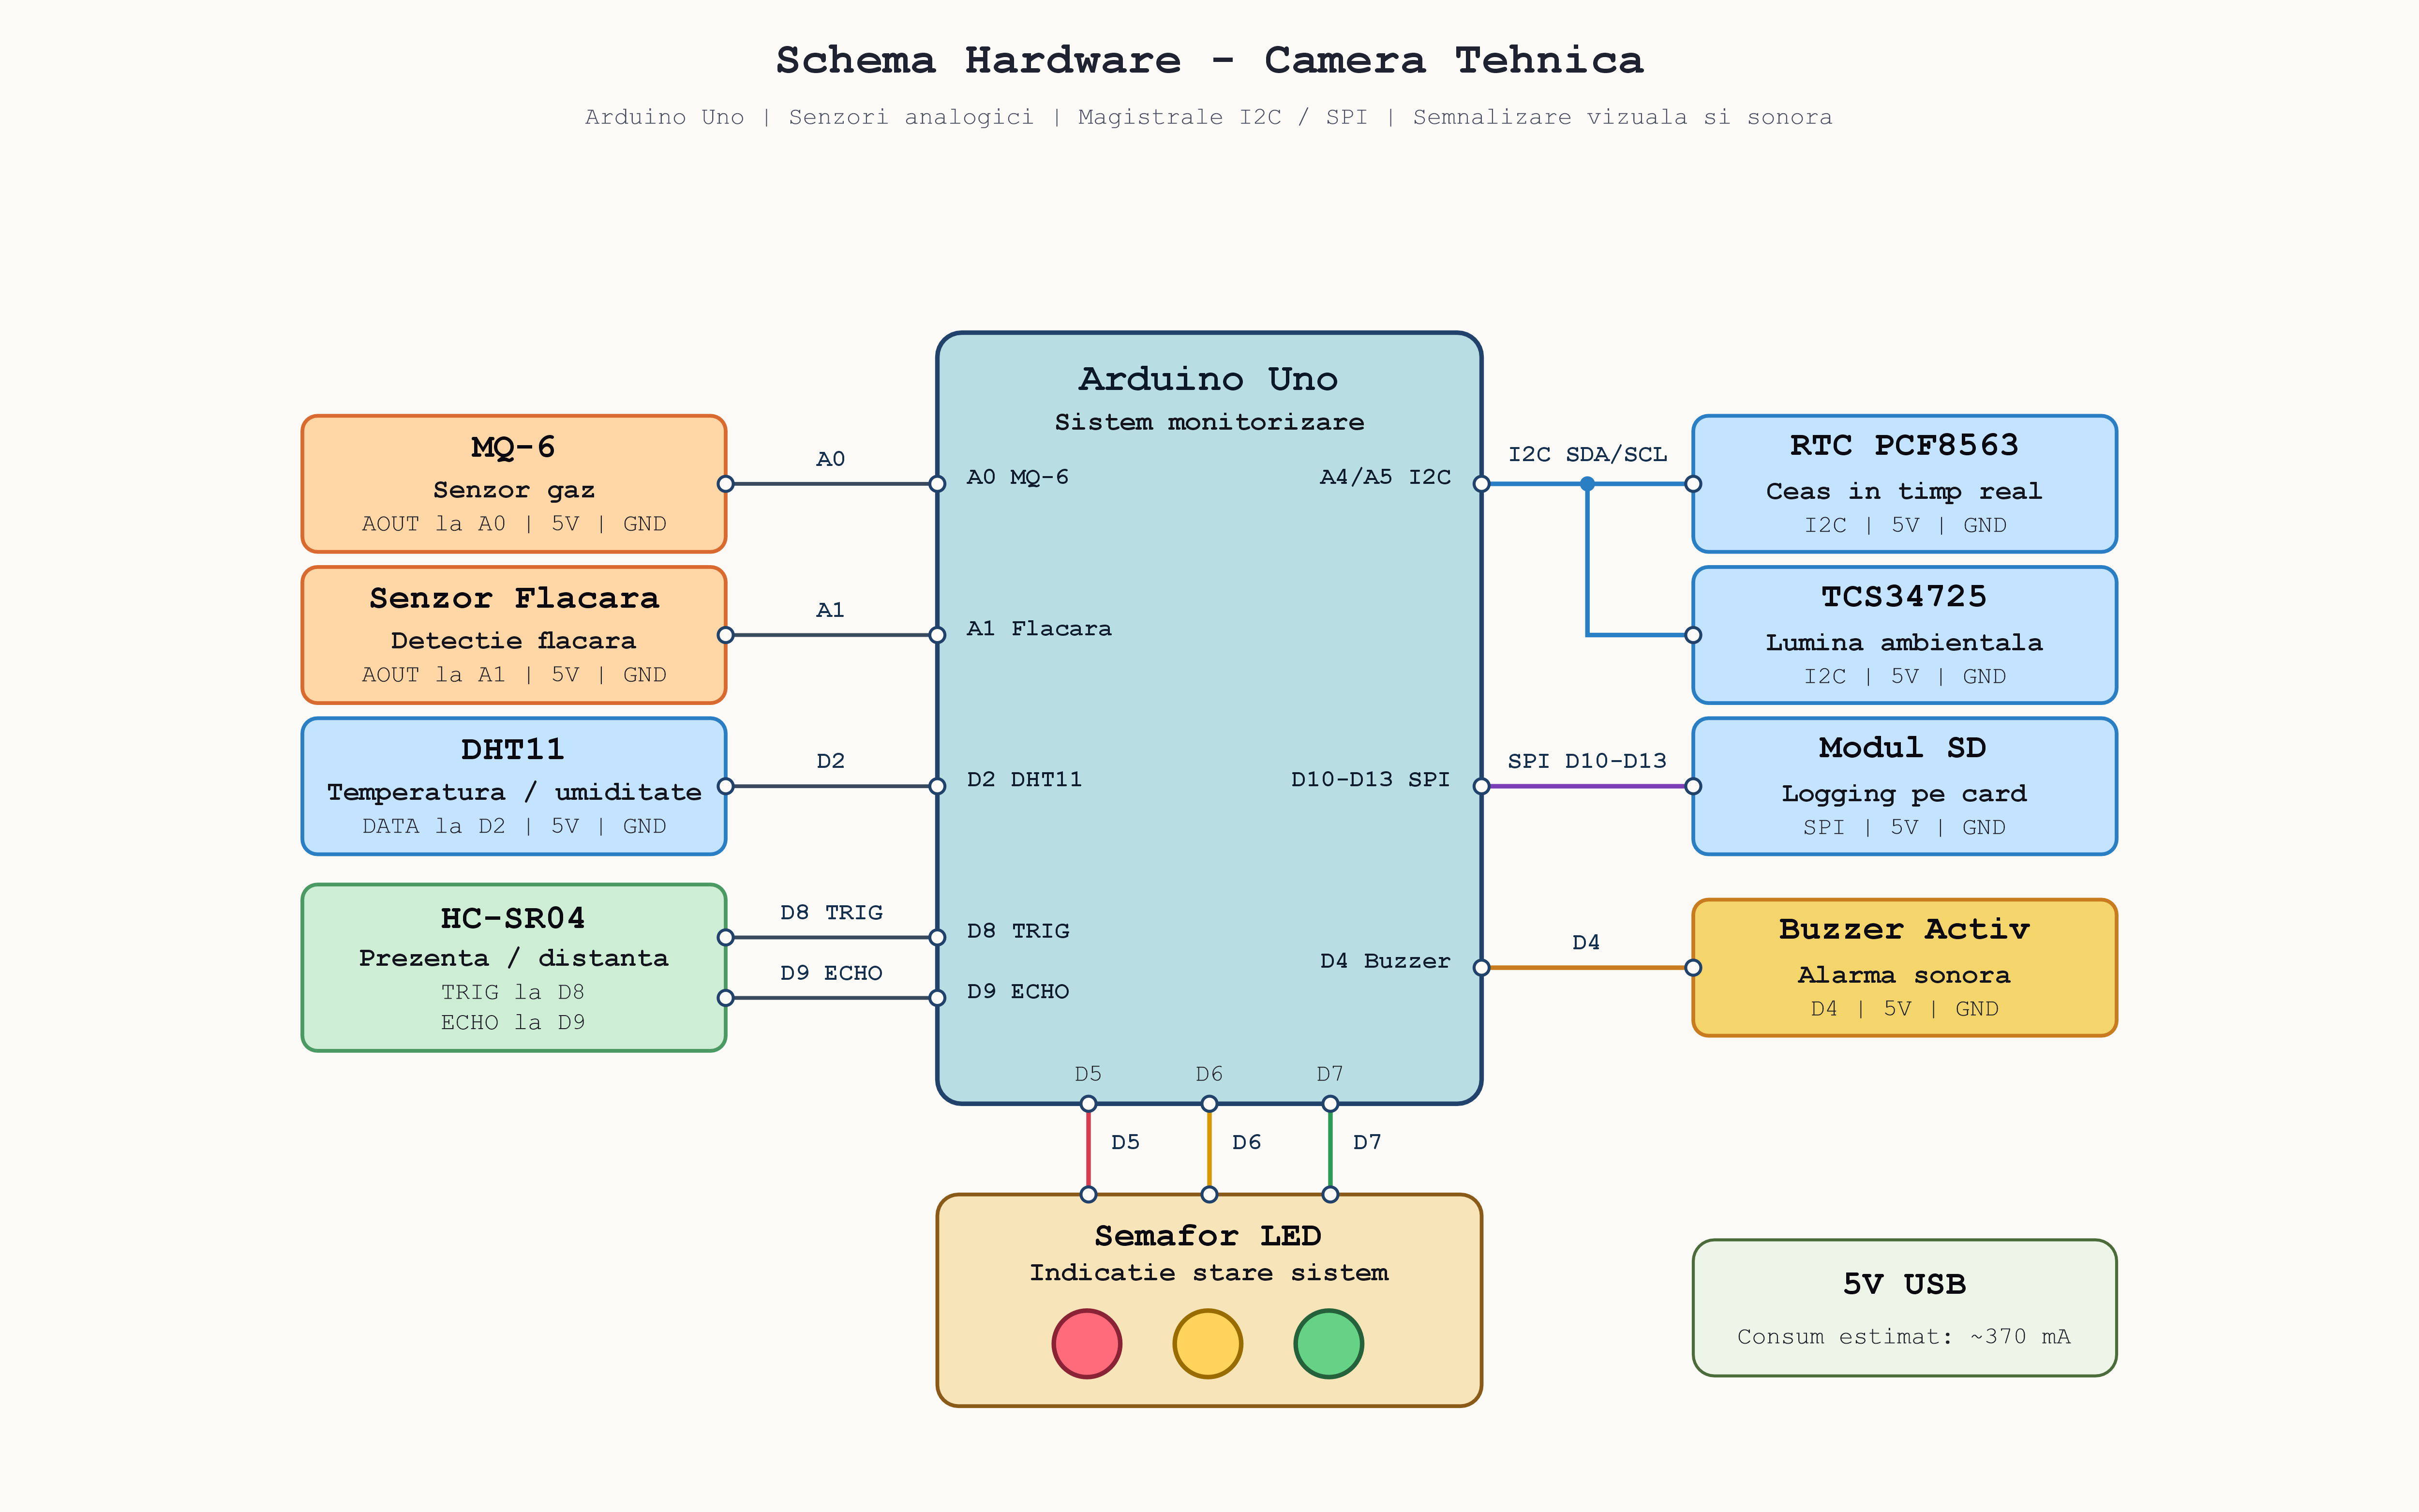Select the "Senzor gaz" label

(x=514, y=490)
